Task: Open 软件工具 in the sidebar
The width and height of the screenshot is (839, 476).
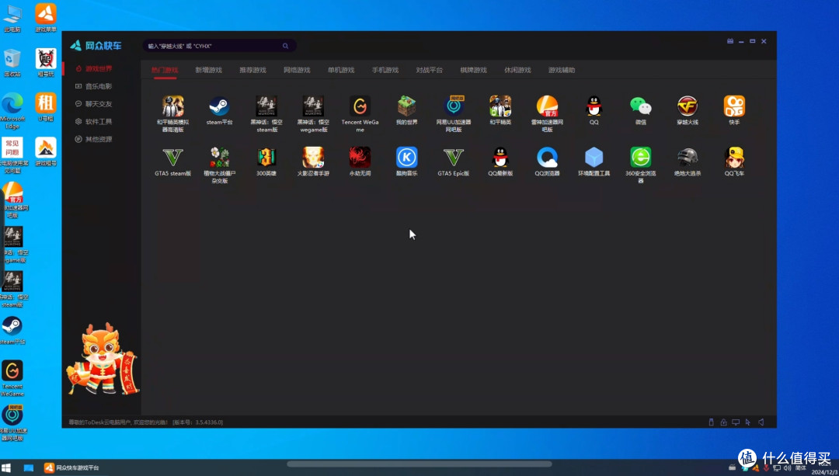Action: pyautogui.click(x=99, y=121)
